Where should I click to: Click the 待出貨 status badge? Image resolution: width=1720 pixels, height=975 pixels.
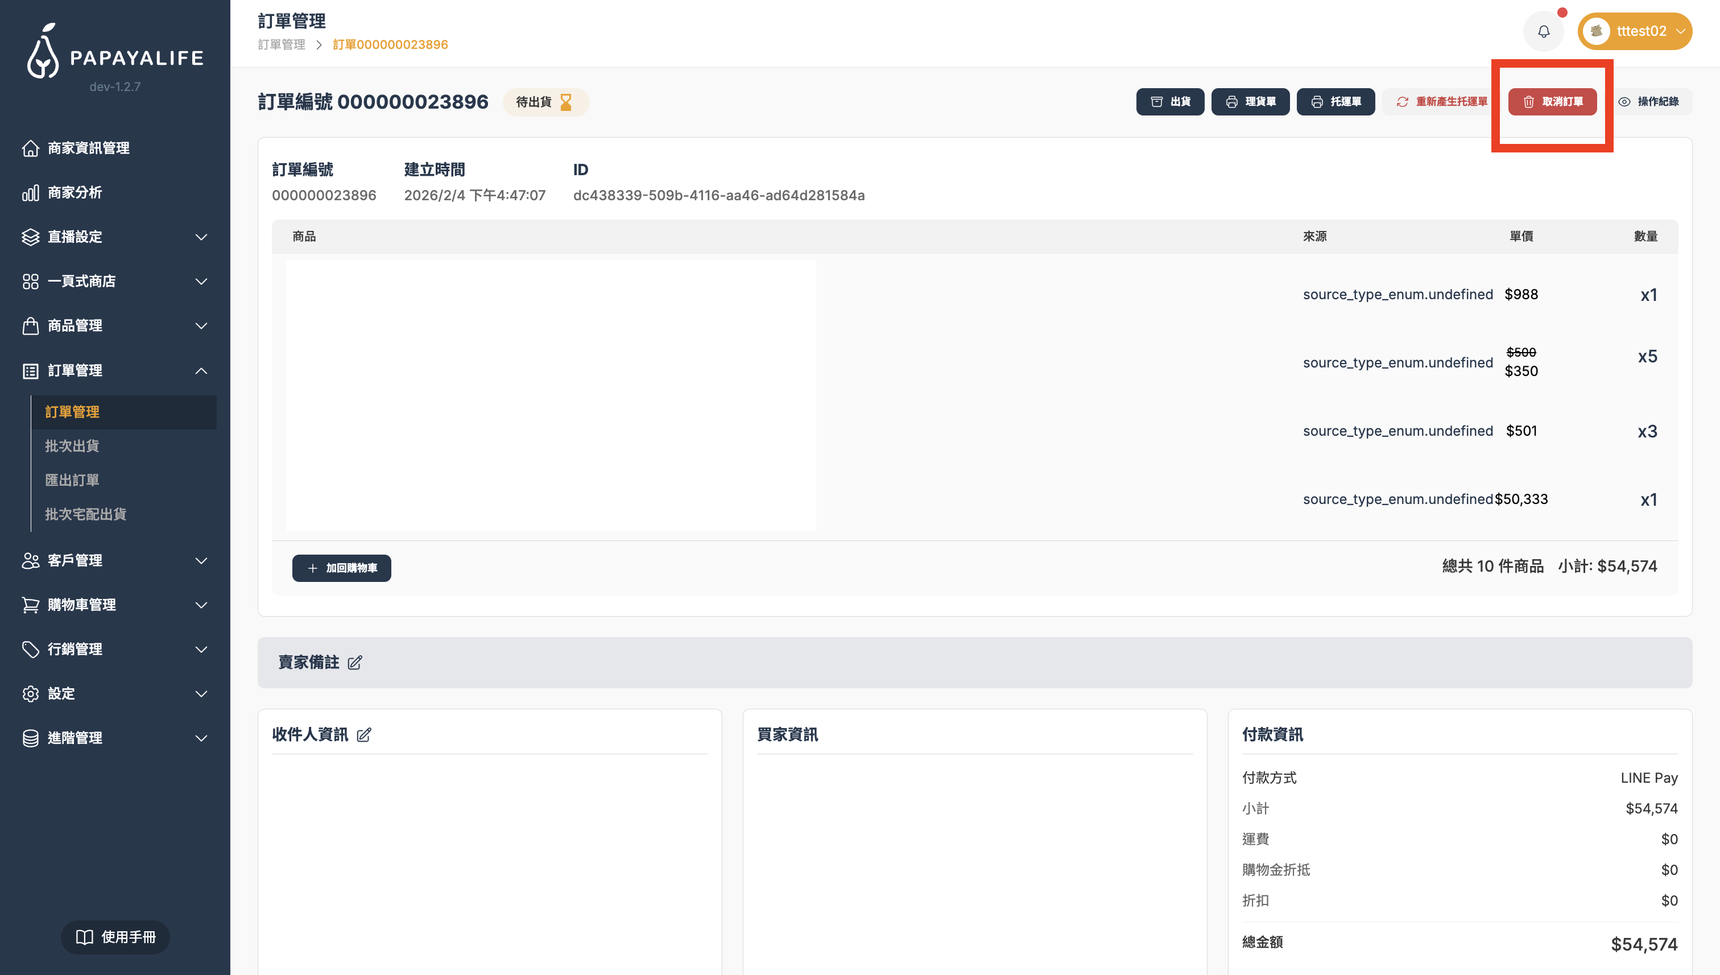click(x=544, y=102)
